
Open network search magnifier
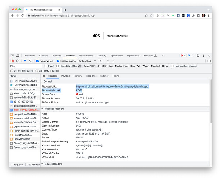(31, 61)
